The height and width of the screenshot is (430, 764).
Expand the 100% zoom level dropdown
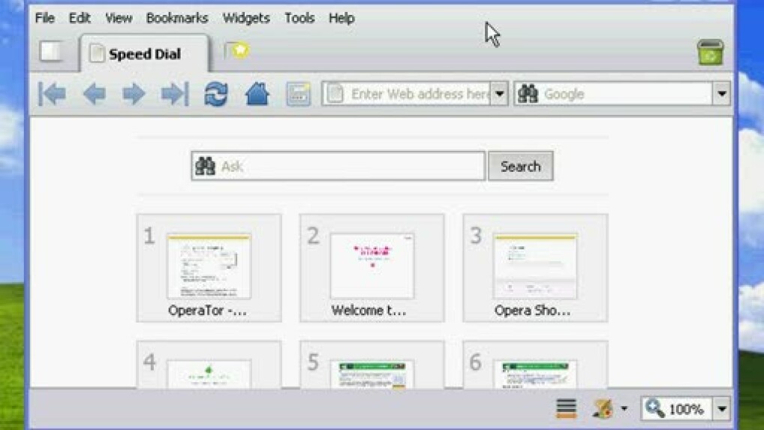tap(721, 409)
